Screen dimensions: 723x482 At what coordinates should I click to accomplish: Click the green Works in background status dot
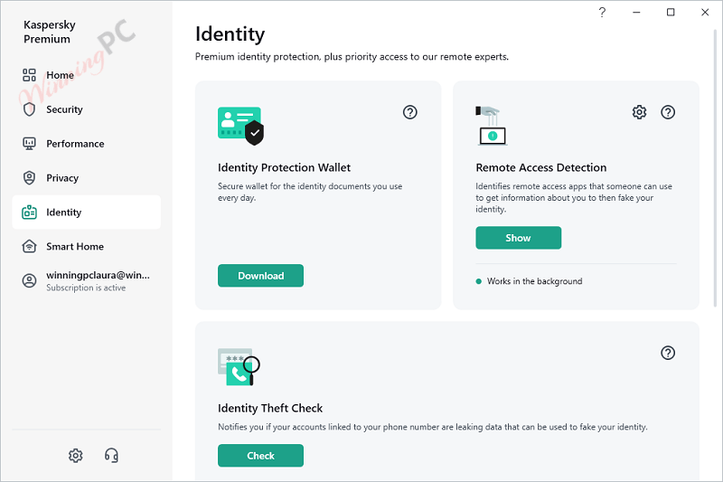(x=479, y=281)
